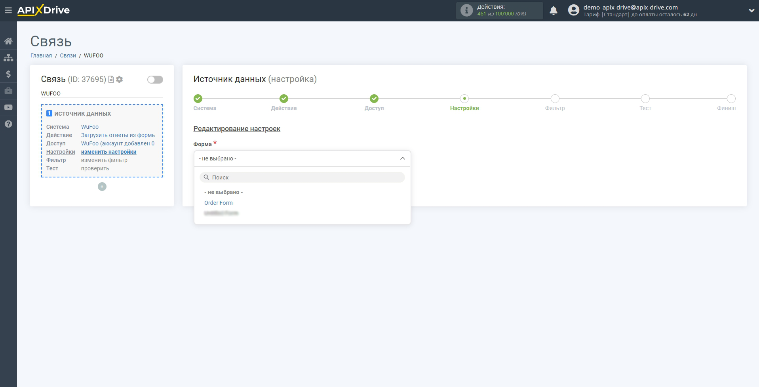
Task: Click the 'ИСТОЧНИК ДАННЫХ' block header
Action: 82,114
